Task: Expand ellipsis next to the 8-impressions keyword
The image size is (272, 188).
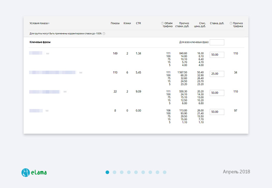Action: tap(47, 111)
